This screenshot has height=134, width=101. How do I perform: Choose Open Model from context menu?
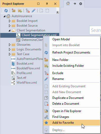(x=61, y=39)
